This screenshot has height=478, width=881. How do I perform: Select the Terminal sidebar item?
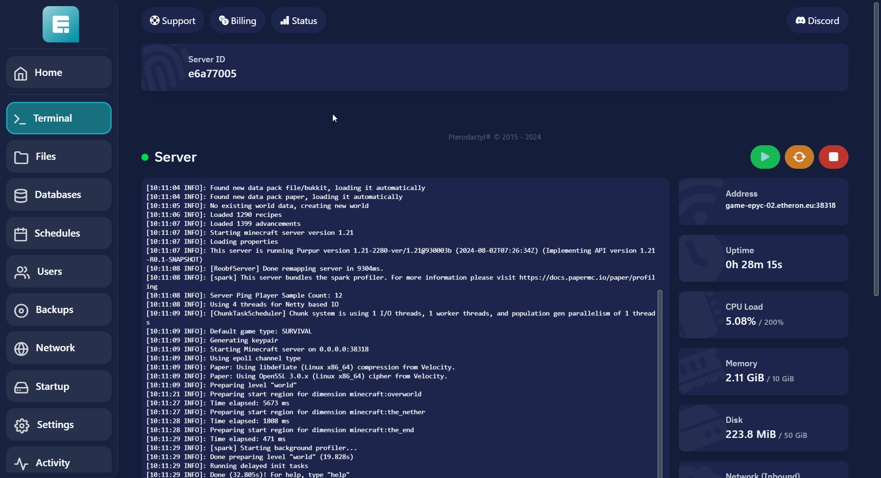click(59, 118)
